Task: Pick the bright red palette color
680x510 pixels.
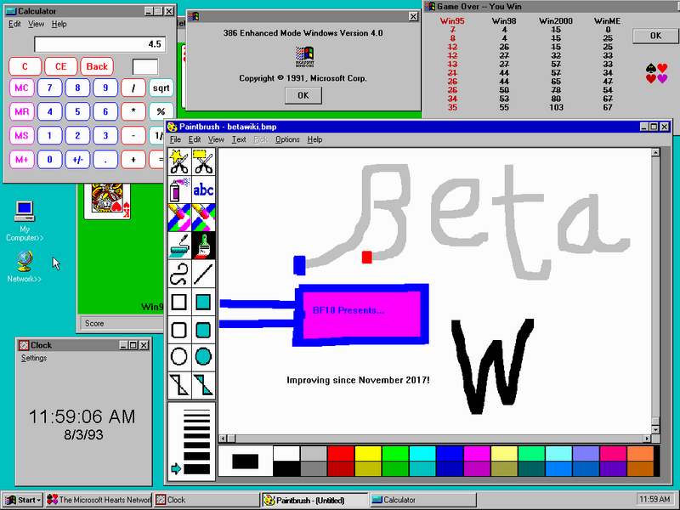Action: pos(341,453)
